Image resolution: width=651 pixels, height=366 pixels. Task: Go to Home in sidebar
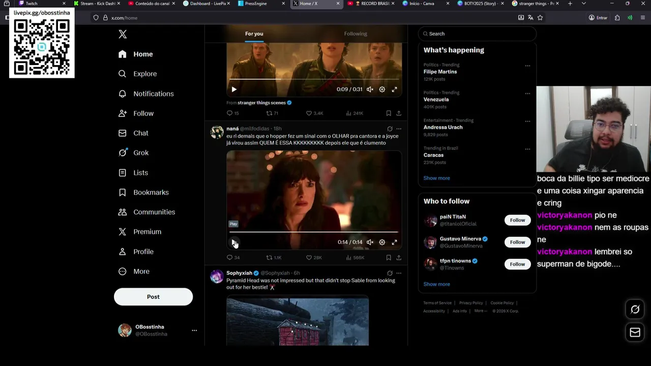point(135,54)
